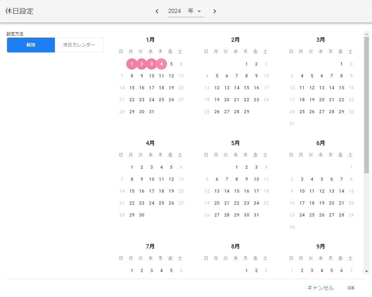Switch to 休日カレンダー tab
The height and width of the screenshot is (297, 372).
click(79, 45)
